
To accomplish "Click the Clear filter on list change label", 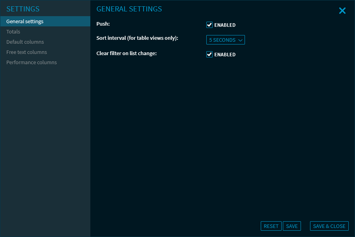I will (x=127, y=53).
